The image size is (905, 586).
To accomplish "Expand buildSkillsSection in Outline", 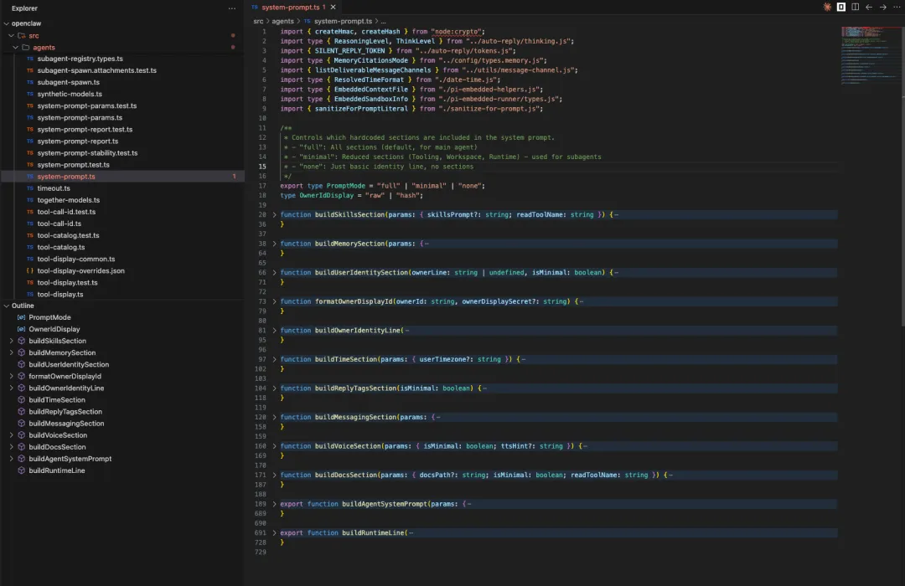I will pyautogui.click(x=11, y=341).
